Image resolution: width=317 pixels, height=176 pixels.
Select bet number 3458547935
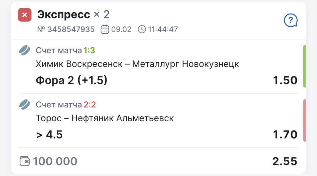[x=66, y=29]
